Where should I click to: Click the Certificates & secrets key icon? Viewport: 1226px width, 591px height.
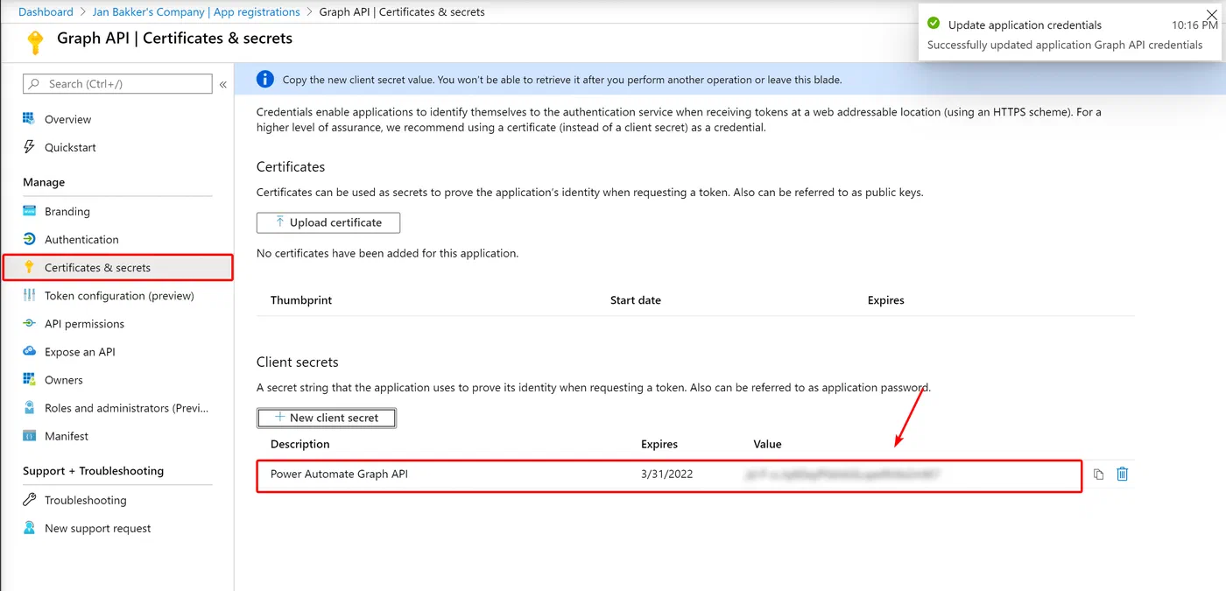[29, 267]
